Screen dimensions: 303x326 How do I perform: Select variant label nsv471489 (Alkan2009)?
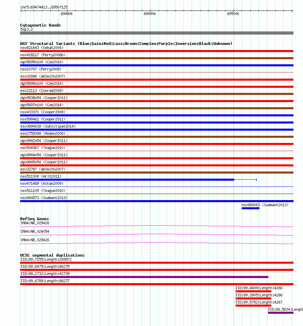(x=42, y=183)
